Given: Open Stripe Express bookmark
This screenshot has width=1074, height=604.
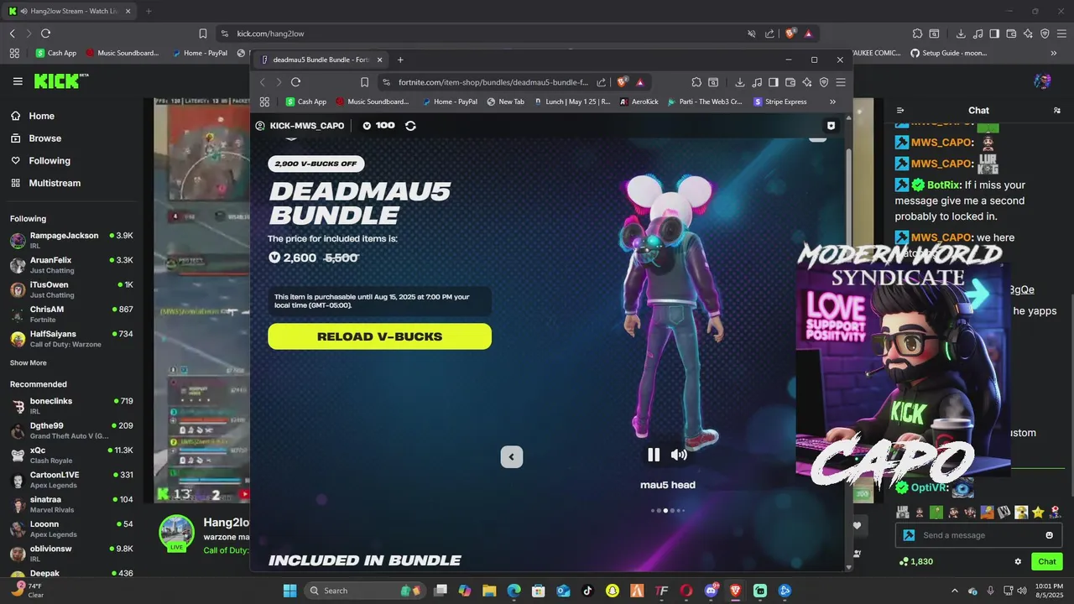Looking at the screenshot, I should (x=780, y=102).
